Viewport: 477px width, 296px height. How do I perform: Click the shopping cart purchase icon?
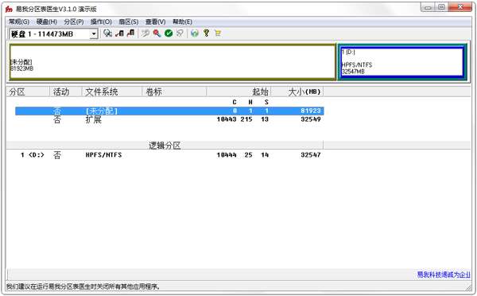218,33
